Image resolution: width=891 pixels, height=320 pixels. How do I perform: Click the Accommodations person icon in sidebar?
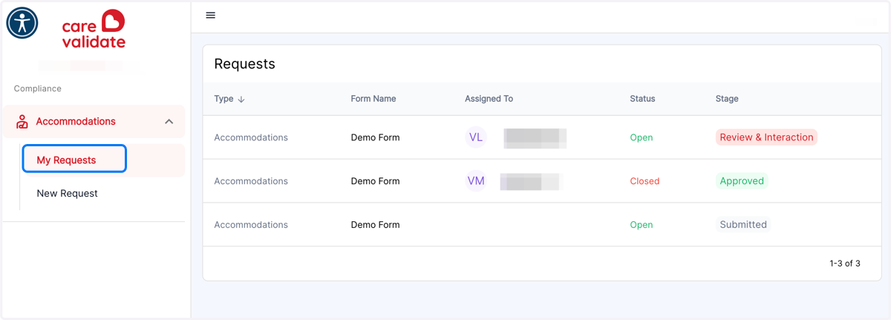(x=22, y=122)
